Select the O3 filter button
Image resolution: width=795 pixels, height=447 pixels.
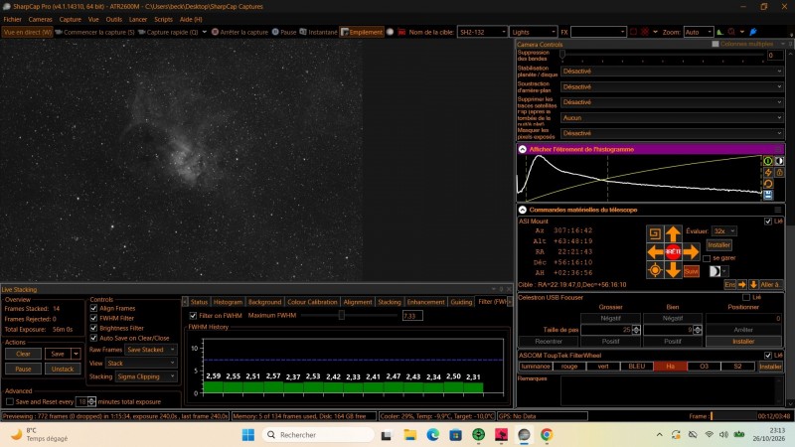704,367
